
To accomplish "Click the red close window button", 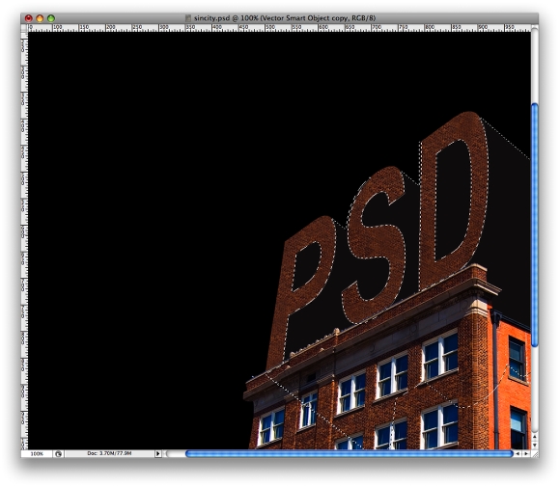I will point(29,18).
